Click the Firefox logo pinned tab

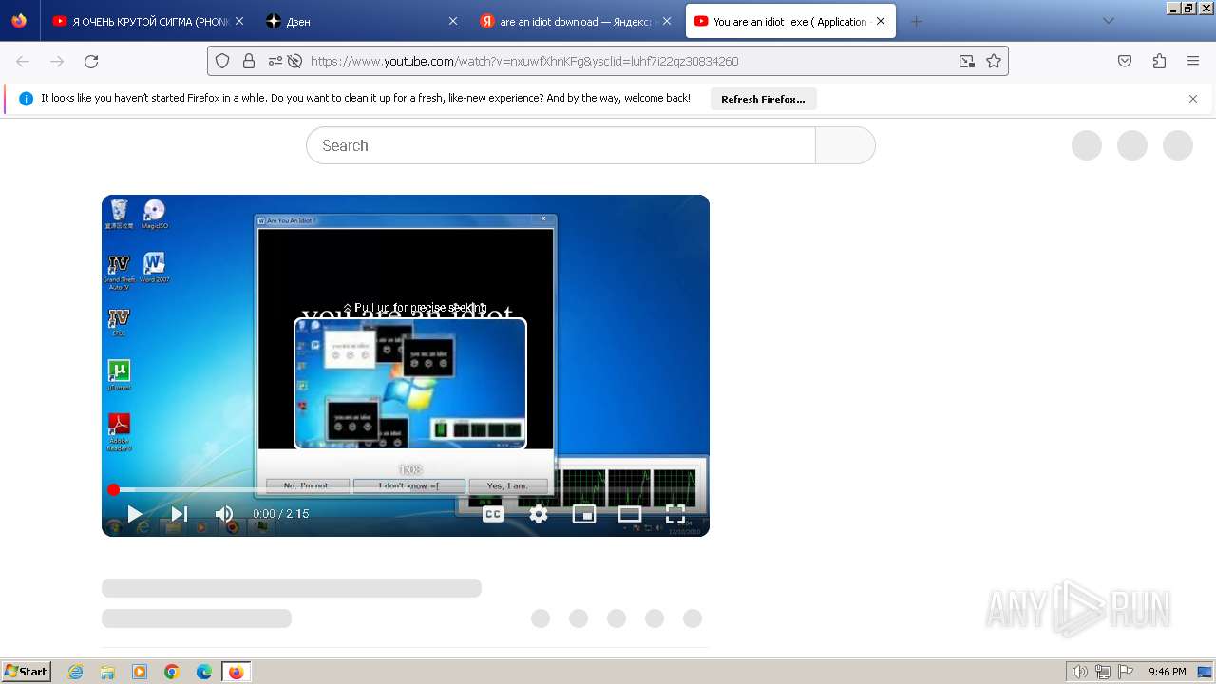pyautogui.click(x=19, y=21)
